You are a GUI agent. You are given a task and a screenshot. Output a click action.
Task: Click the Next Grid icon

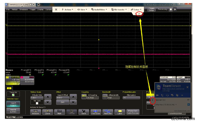click(x=108, y=112)
